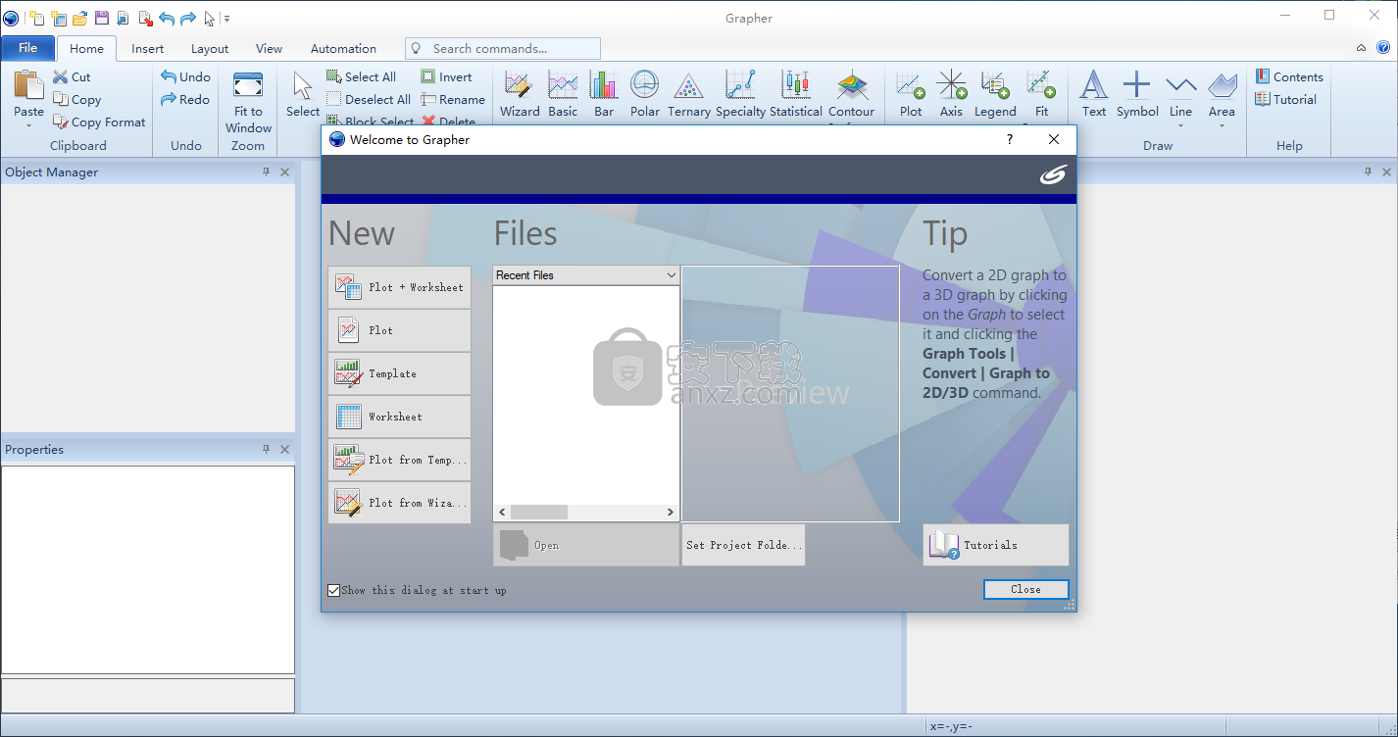This screenshot has width=1398, height=737.
Task: Open the Graph Wizard icon
Action: [519, 85]
